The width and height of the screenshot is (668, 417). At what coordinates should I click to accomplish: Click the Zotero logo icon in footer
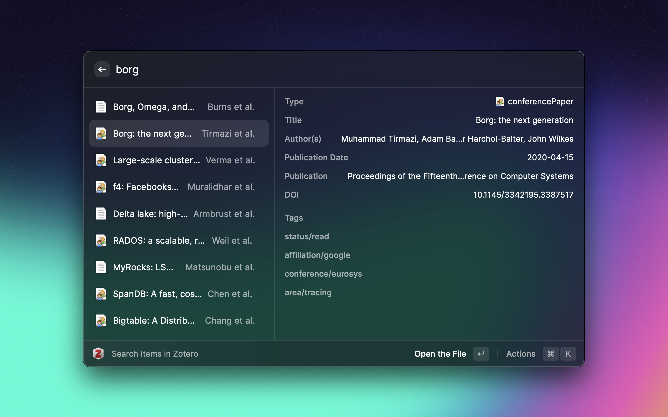98,354
